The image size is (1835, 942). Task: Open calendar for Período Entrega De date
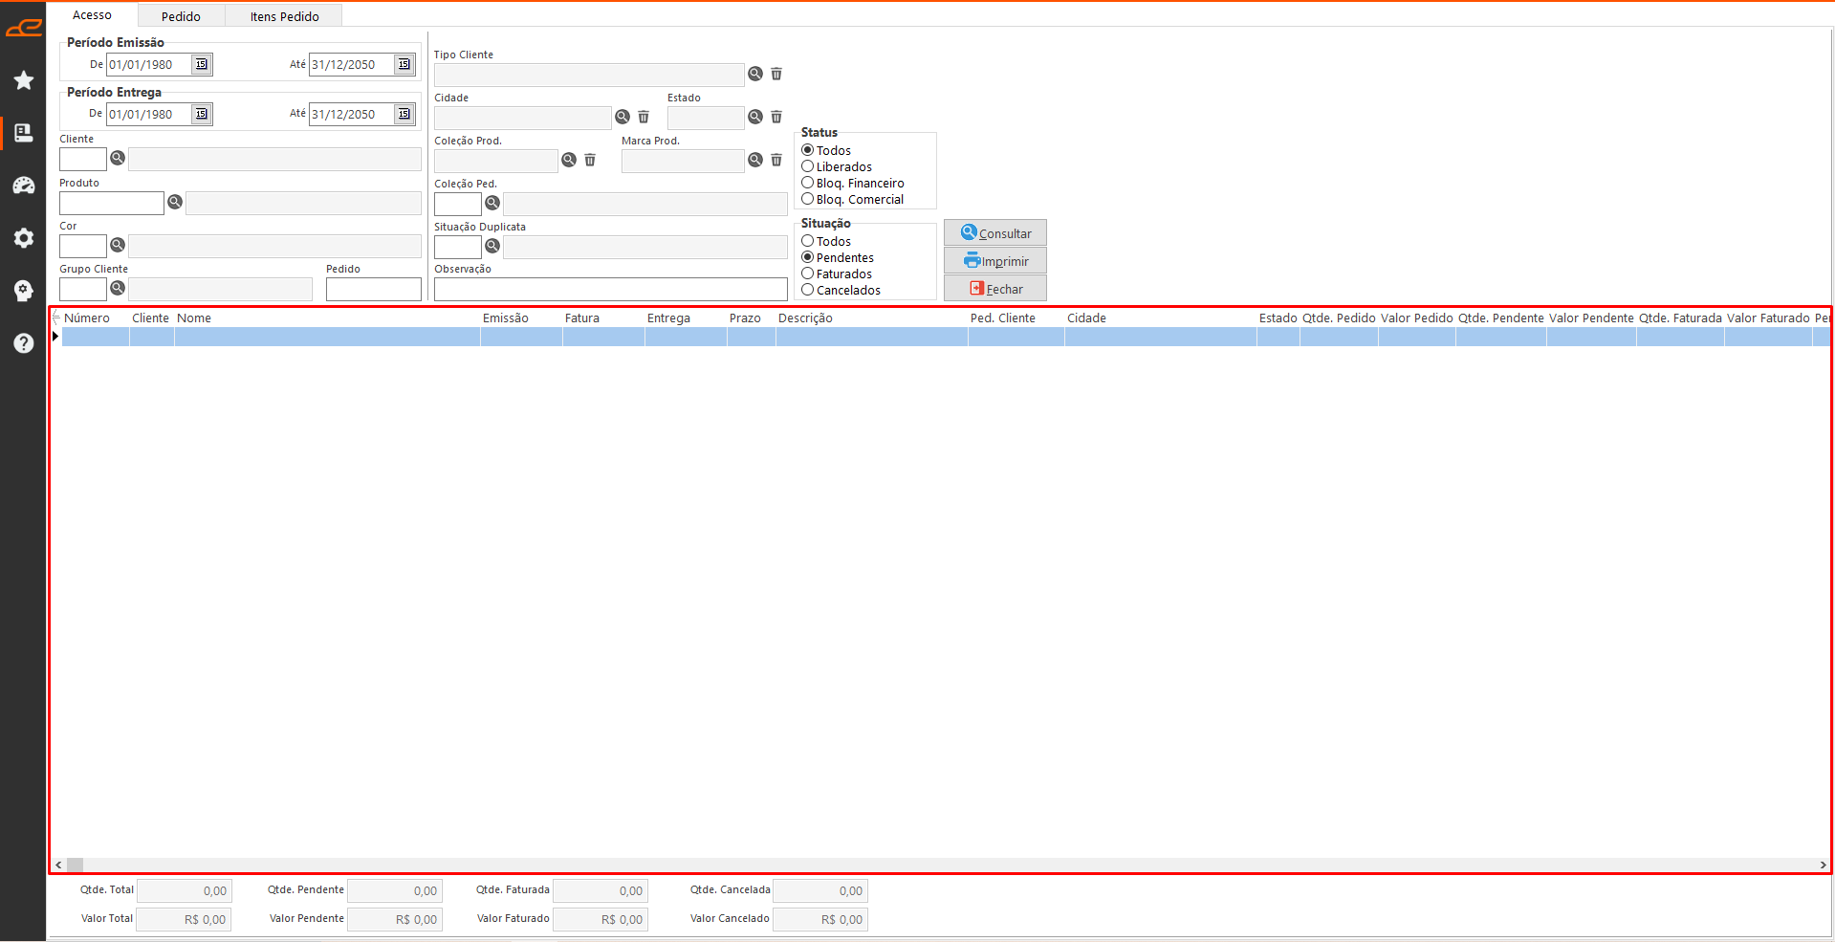coord(202,114)
